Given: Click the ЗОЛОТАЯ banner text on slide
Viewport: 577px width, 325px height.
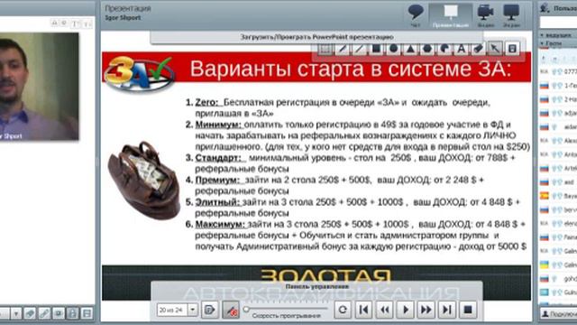Looking at the screenshot, I should click(x=326, y=275).
